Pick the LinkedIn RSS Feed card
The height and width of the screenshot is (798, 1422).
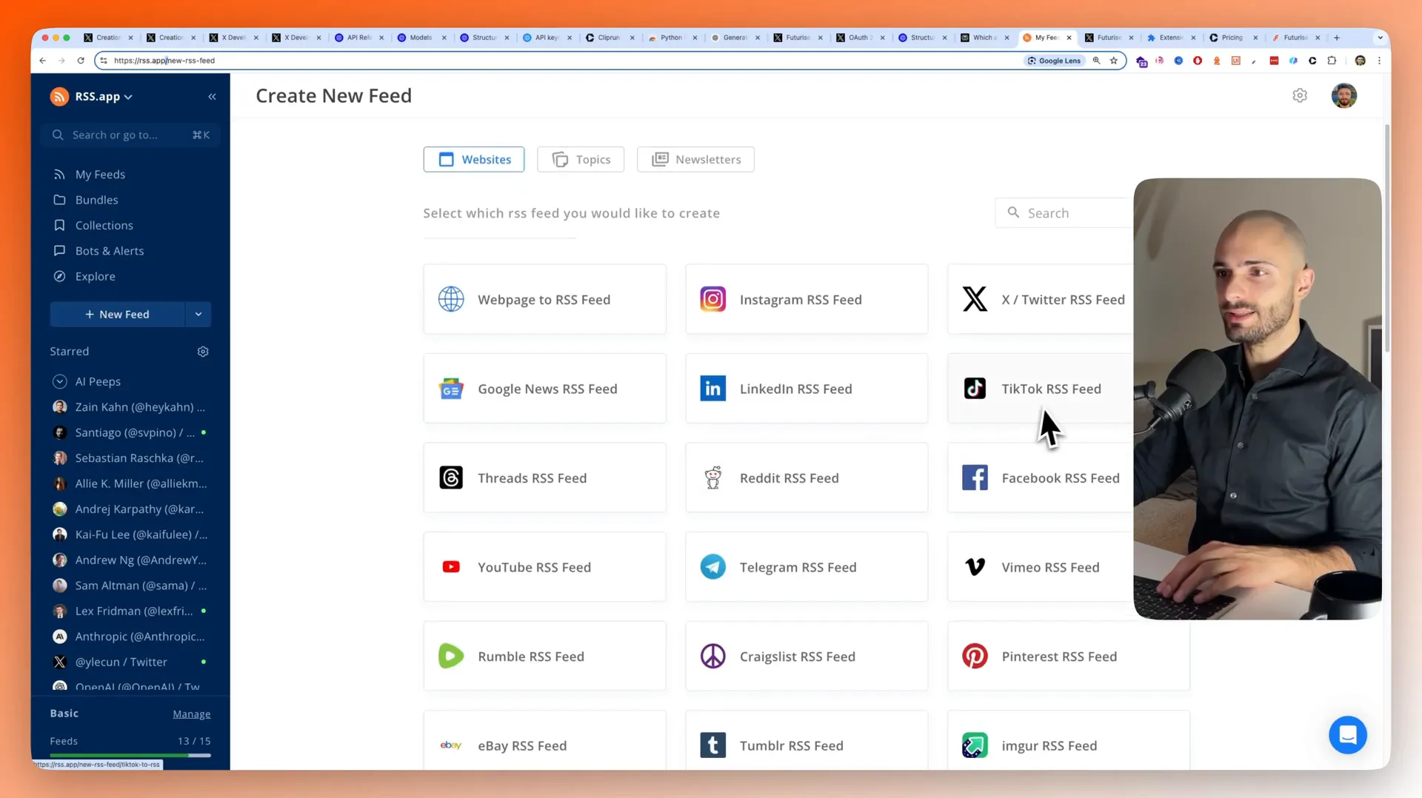point(807,389)
